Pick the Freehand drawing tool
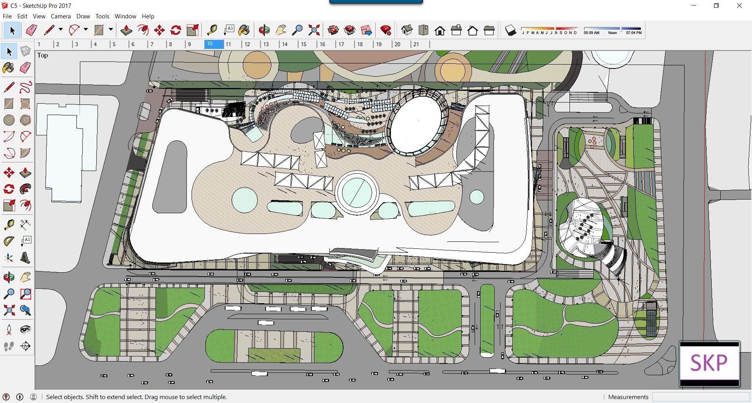Screen dimensions: 752x403 [x=25, y=87]
